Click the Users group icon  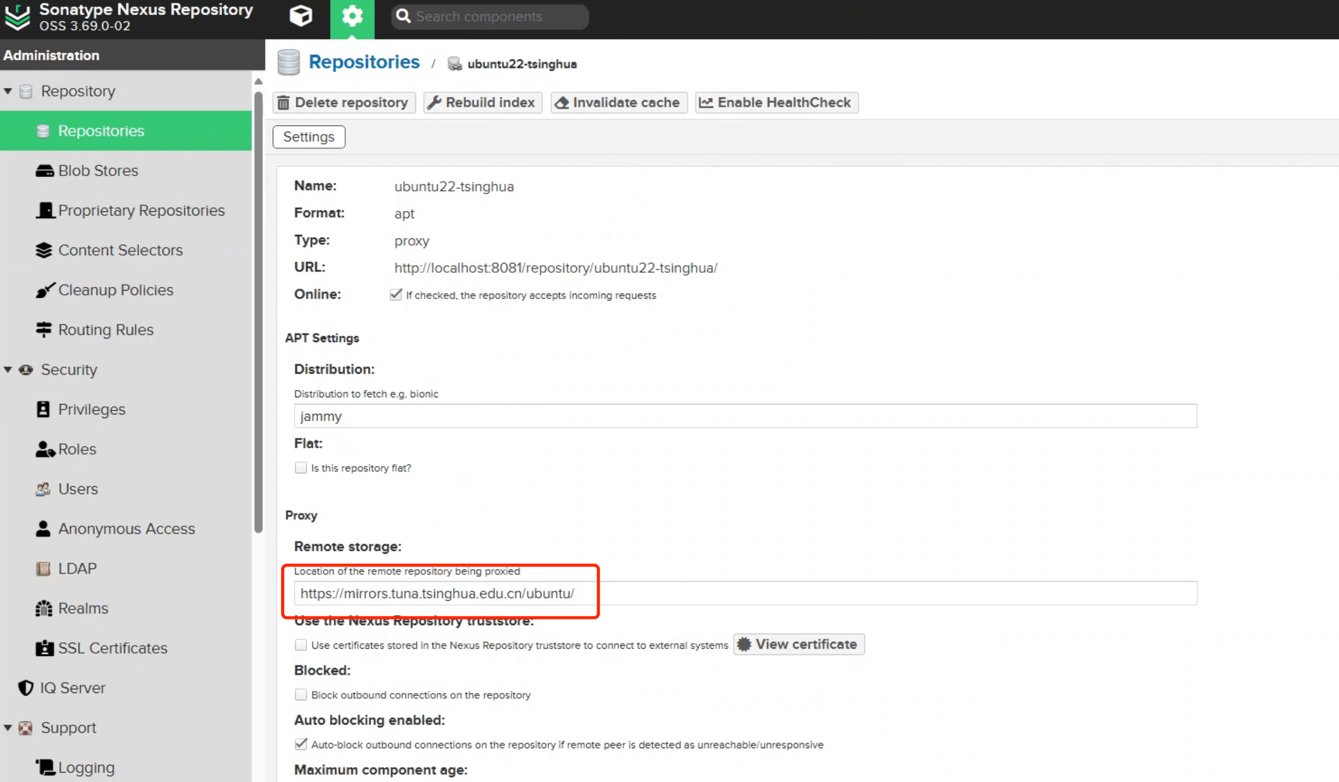(43, 489)
